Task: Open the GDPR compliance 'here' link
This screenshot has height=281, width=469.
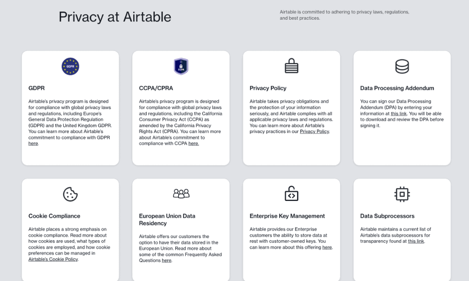Action: click(33, 143)
